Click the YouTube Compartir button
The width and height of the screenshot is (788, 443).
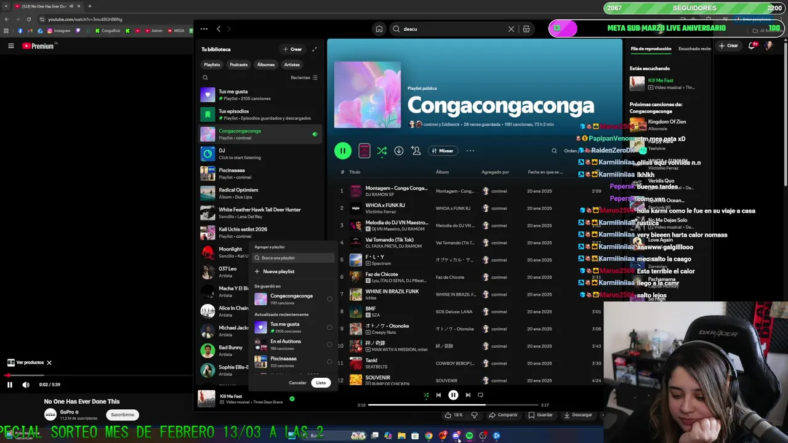[504, 415]
